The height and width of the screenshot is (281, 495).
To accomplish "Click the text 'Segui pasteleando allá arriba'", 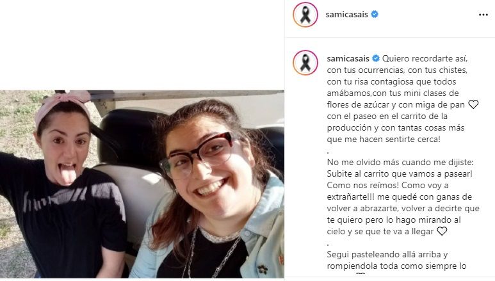I will [x=387, y=255].
